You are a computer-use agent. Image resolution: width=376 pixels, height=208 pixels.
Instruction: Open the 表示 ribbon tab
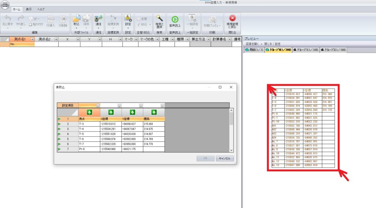[28, 9]
